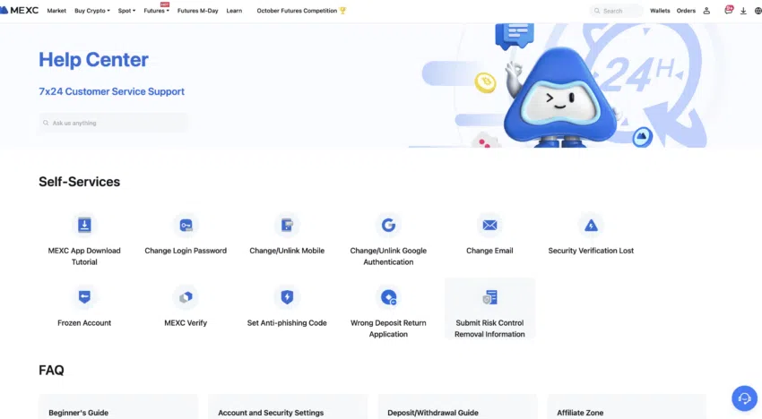
Task: Open the Change/Unlink Google Authentication icon
Action: (388, 225)
